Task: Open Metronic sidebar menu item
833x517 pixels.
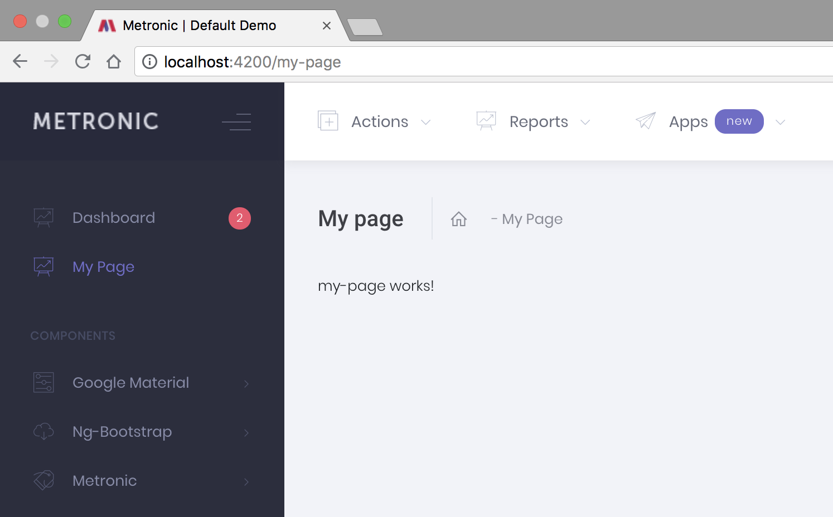Action: tap(105, 480)
